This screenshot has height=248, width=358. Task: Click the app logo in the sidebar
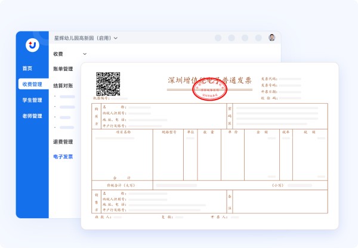[32, 45]
